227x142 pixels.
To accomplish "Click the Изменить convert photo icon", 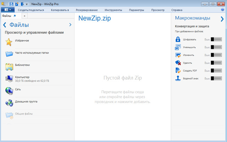I will point(178,55).
